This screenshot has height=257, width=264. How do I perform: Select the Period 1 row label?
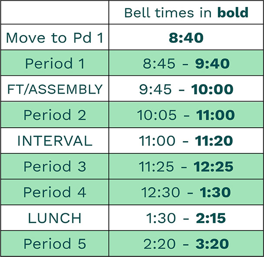point(55,63)
